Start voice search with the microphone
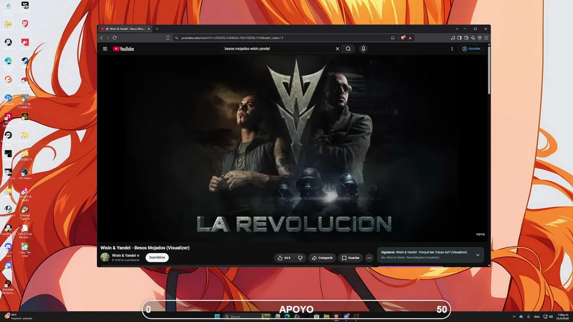Screen dimensions: 573x322 [363, 49]
